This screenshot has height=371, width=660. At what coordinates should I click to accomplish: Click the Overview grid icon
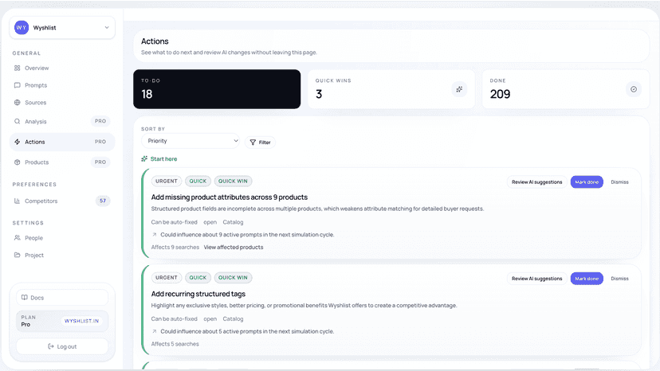tap(18, 68)
